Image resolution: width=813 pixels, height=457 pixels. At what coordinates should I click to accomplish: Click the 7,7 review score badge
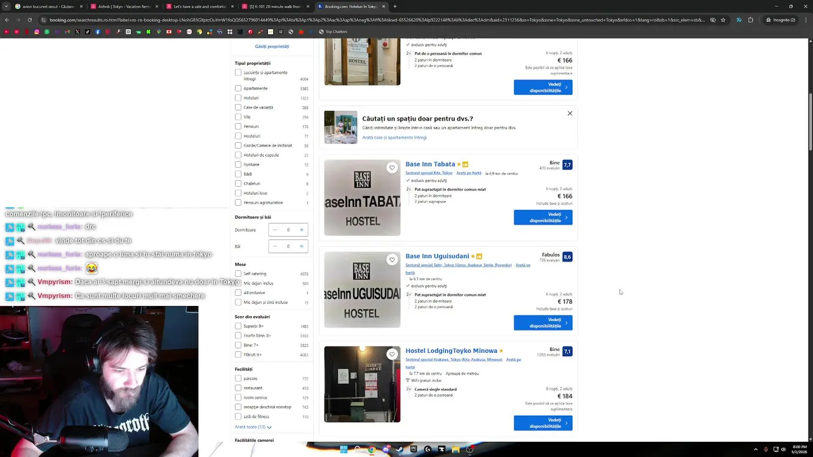(567, 164)
